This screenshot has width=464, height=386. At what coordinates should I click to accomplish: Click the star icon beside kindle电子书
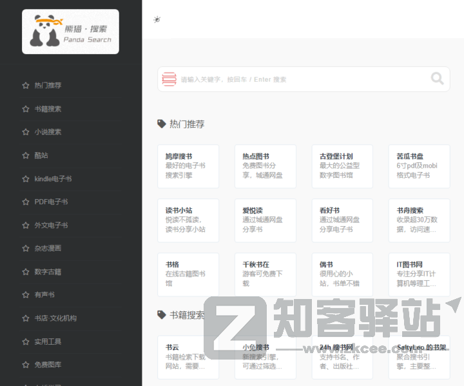pyautogui.click(x=26, y=179)
